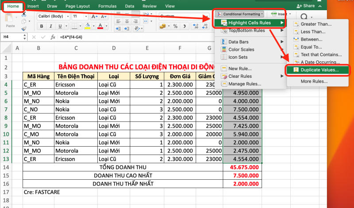Image resolution: width=354 pixels, height=208 pixels.
Task: Choose Greater Than... rule
Action: coord(318,24)
